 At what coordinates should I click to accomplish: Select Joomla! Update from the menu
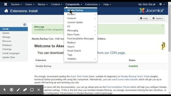(81, 22)
